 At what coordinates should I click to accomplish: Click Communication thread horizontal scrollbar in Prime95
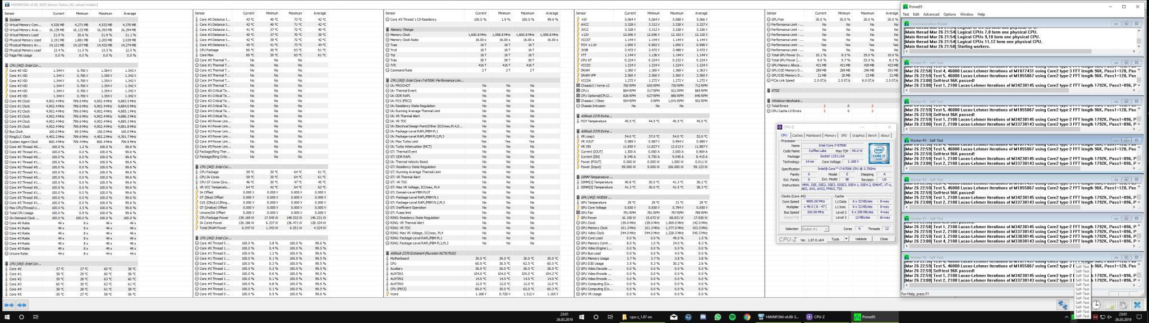point(1021,51)
